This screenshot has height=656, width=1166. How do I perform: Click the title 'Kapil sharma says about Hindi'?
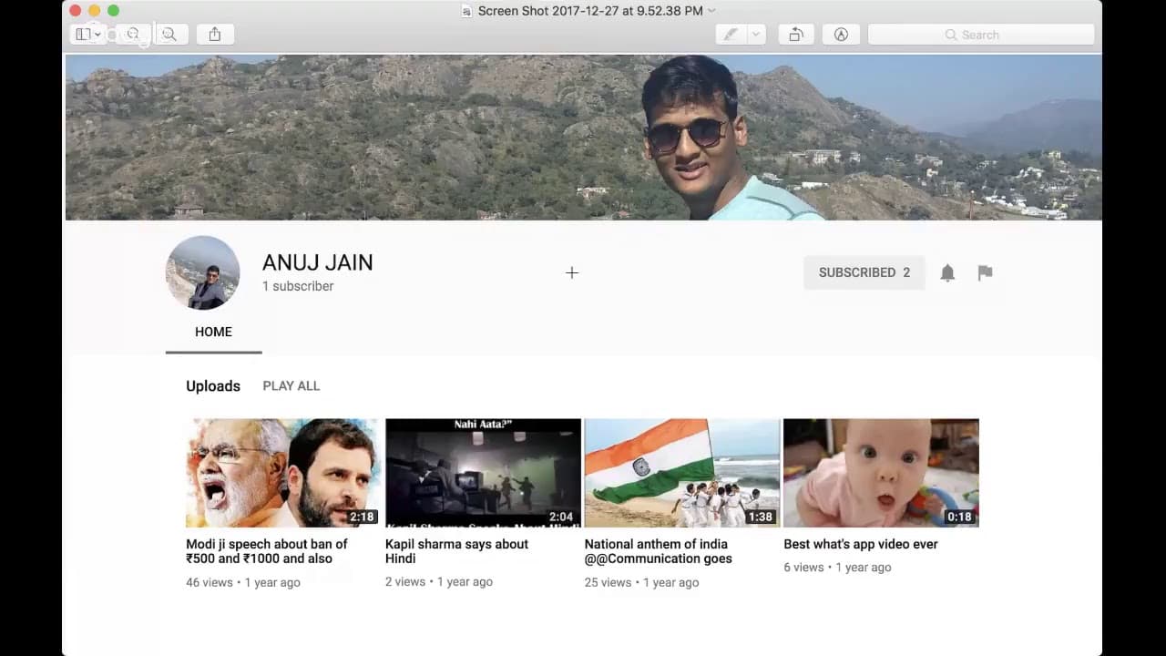click(x=456, y=551)
